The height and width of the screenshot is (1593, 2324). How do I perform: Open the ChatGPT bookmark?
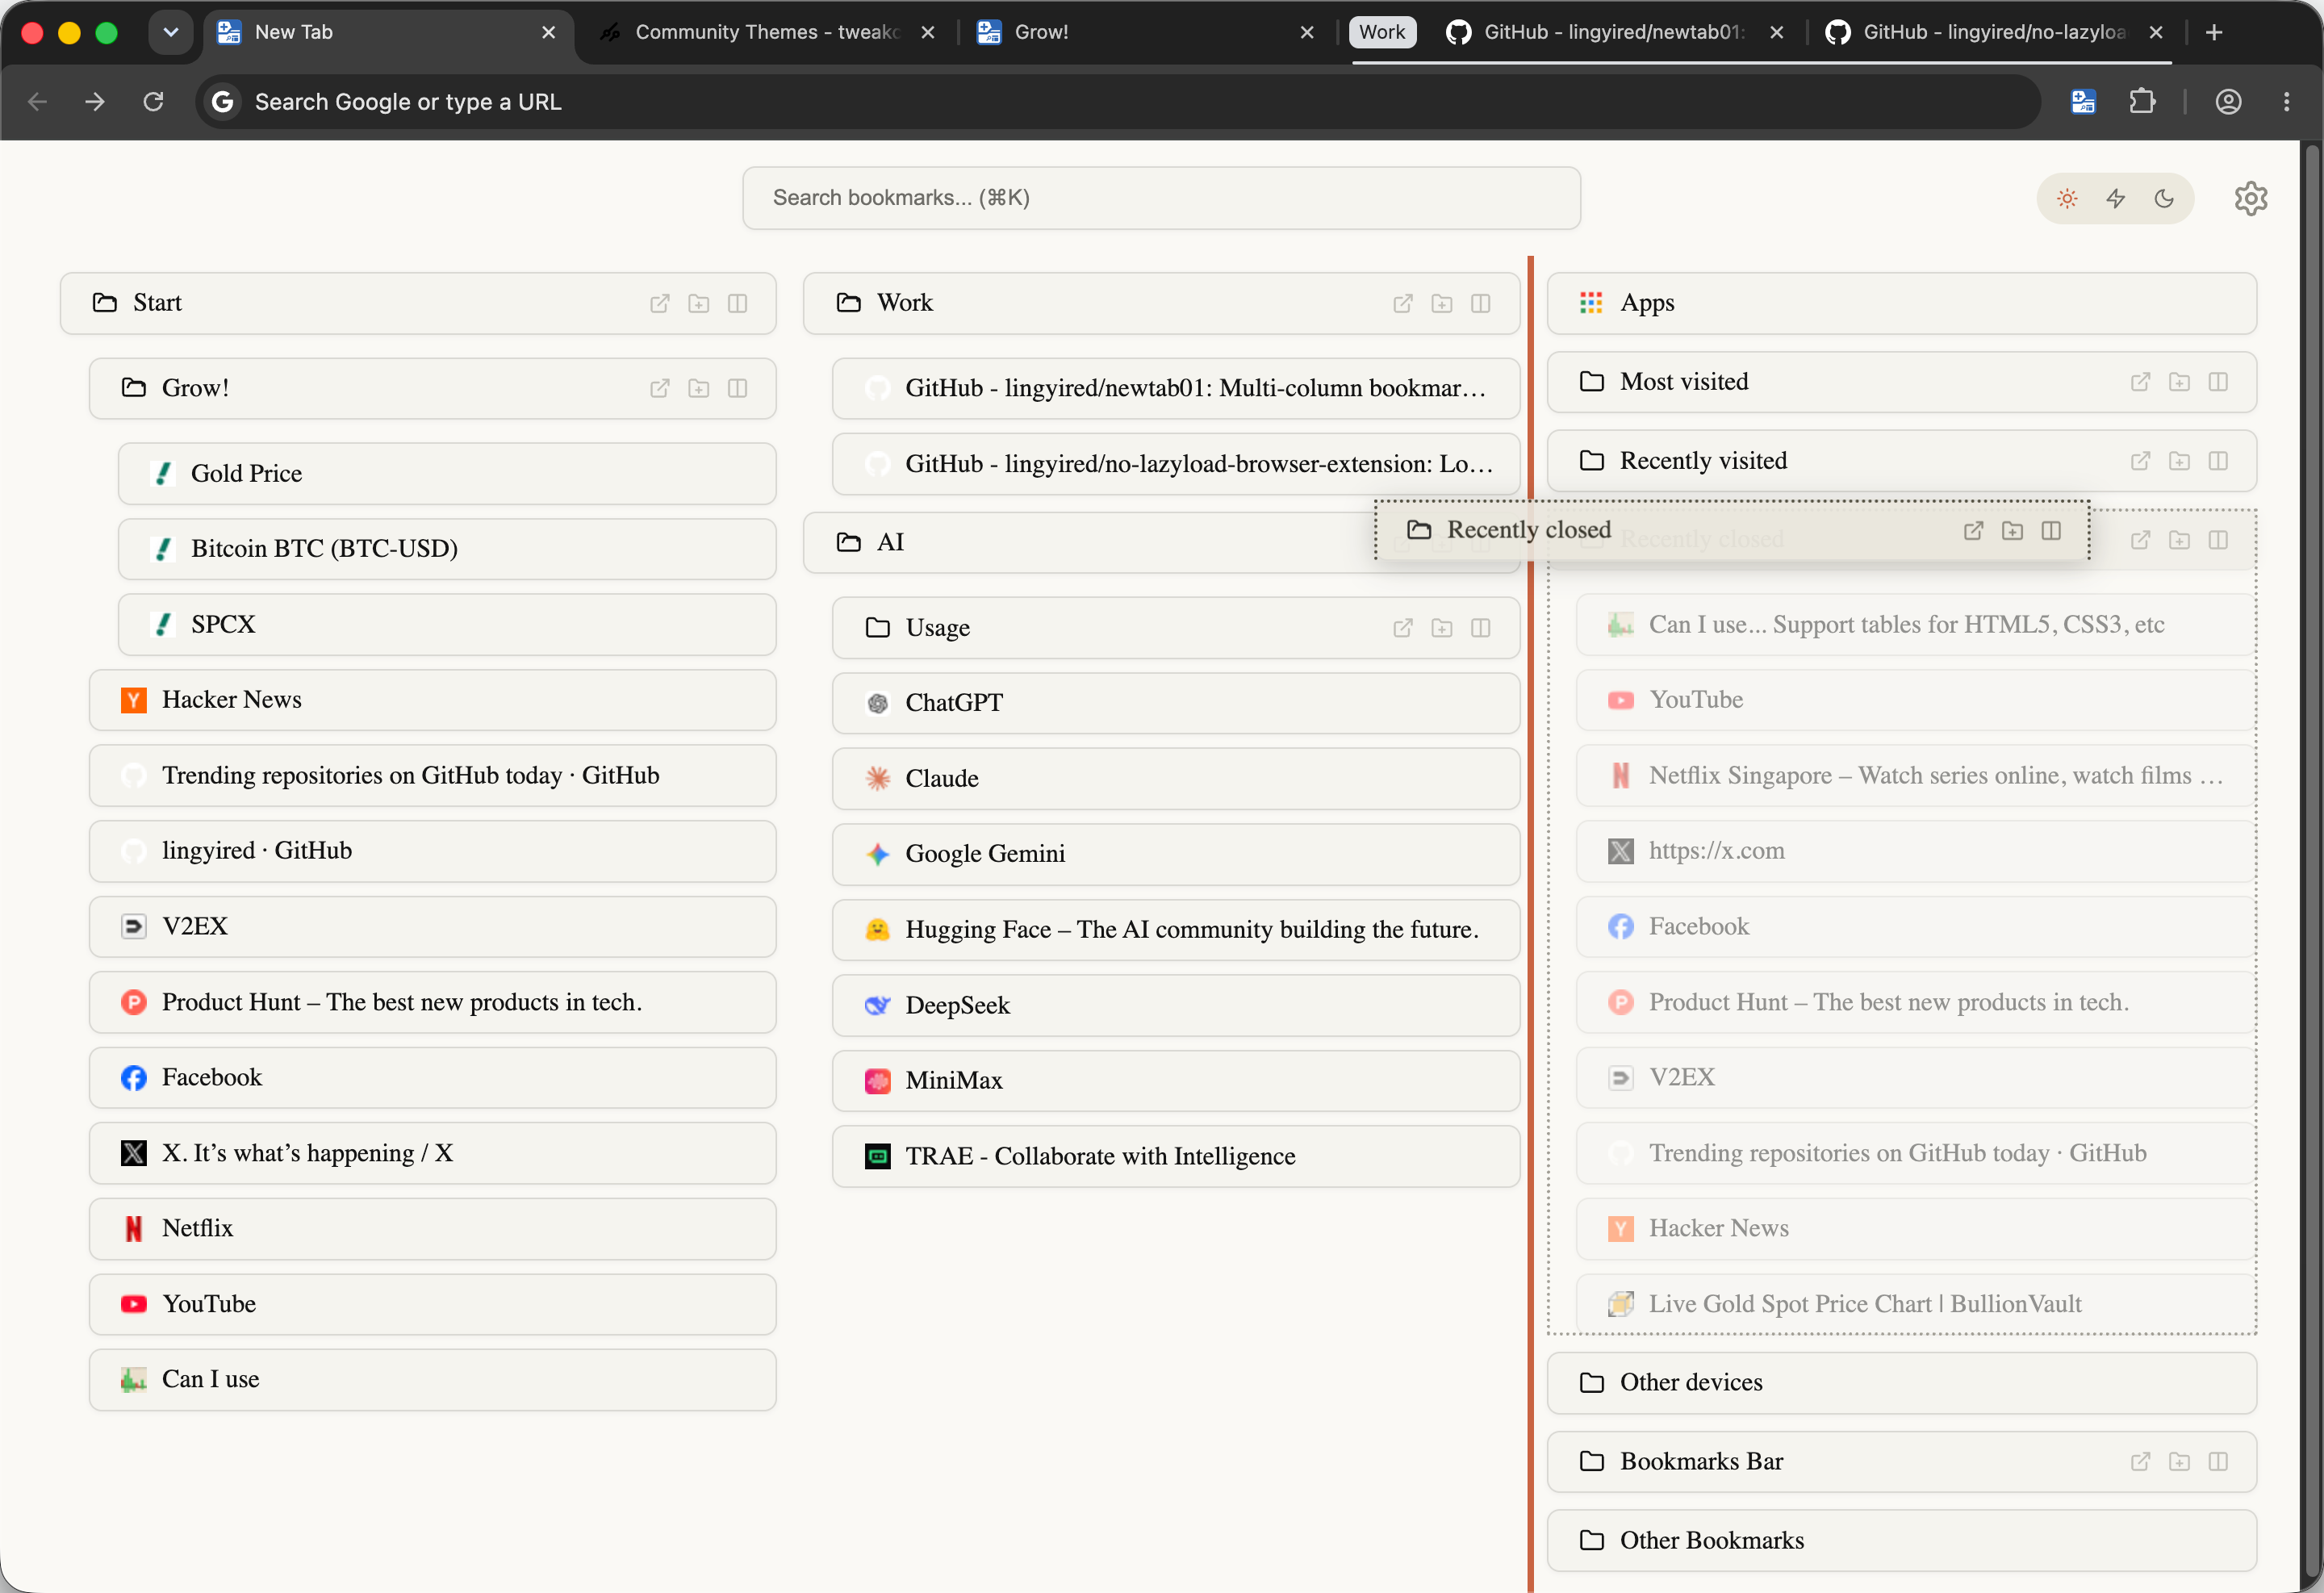(1176, 703)
